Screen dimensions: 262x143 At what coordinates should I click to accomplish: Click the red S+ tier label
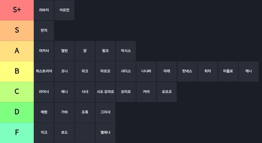(x=17, y=10)
